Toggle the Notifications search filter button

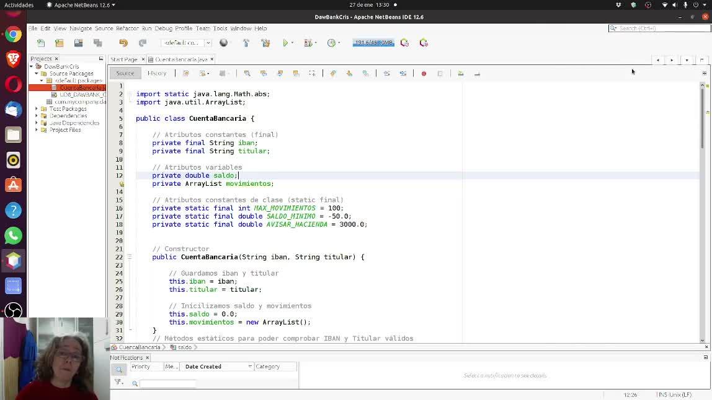[118, 370]
